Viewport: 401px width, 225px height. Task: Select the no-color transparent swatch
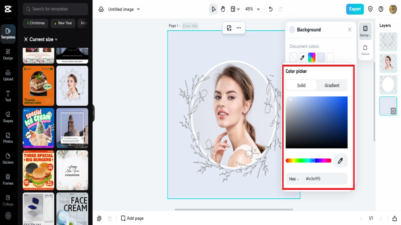click(x=293, y=57)
